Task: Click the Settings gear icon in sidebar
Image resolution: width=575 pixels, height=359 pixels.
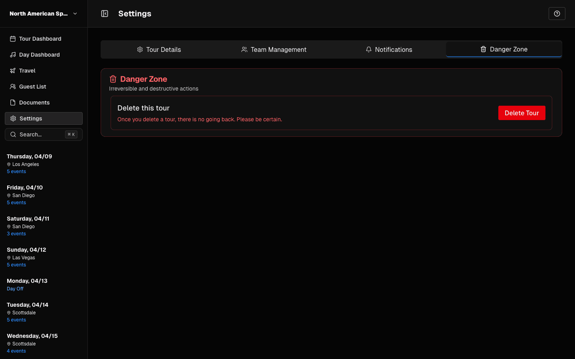Action: 13,118
